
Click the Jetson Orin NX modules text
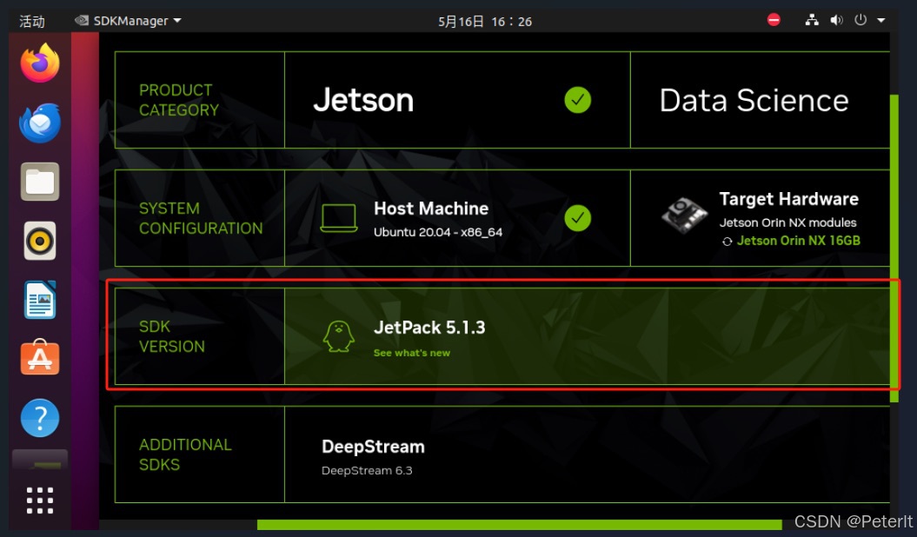[x=787, y=222]
